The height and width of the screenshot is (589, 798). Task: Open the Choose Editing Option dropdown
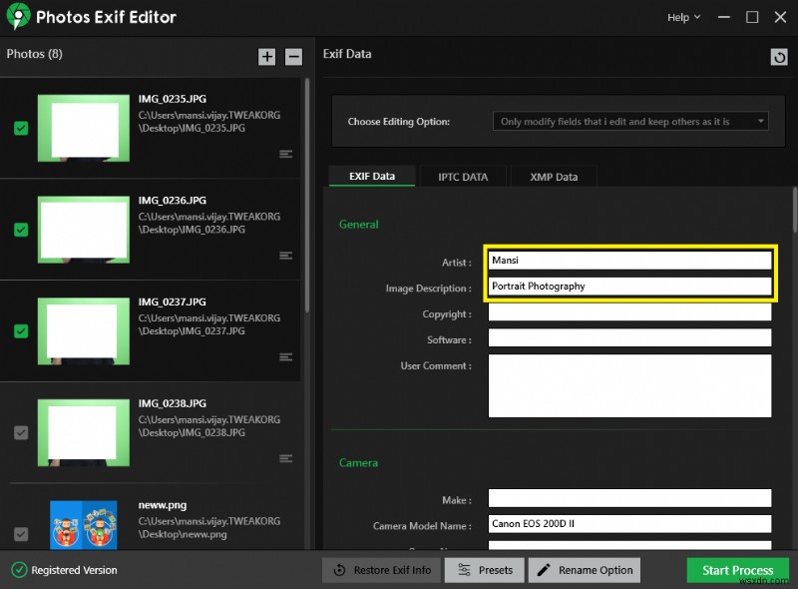click(628, 121)
